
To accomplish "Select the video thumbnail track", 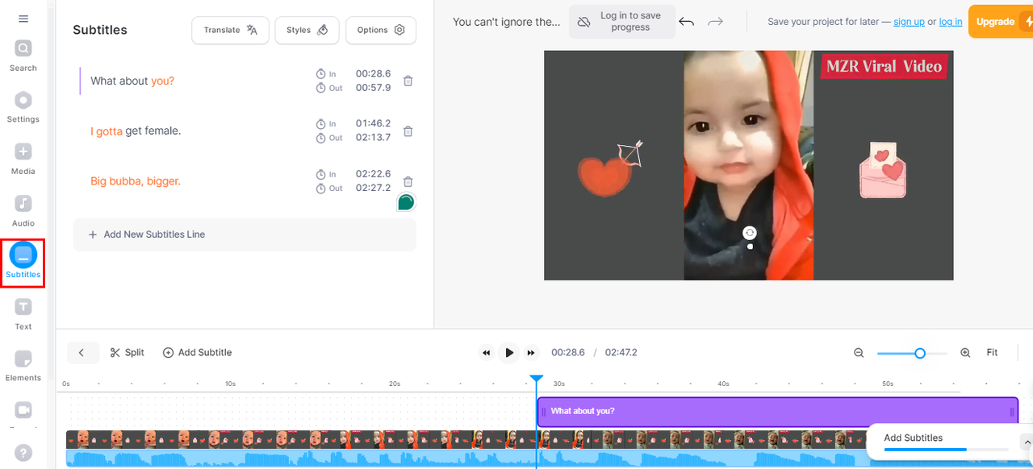I will (466, 439).
